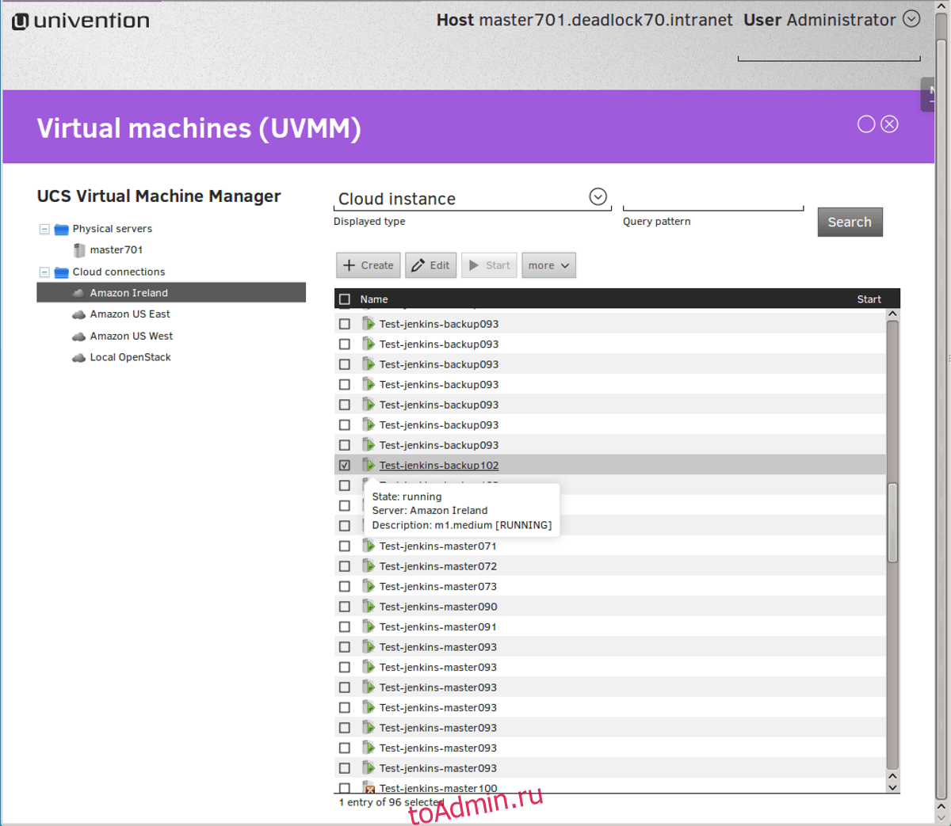
Task: Click the Amazon US East cloud icon
Action: [x=79, y=314]
